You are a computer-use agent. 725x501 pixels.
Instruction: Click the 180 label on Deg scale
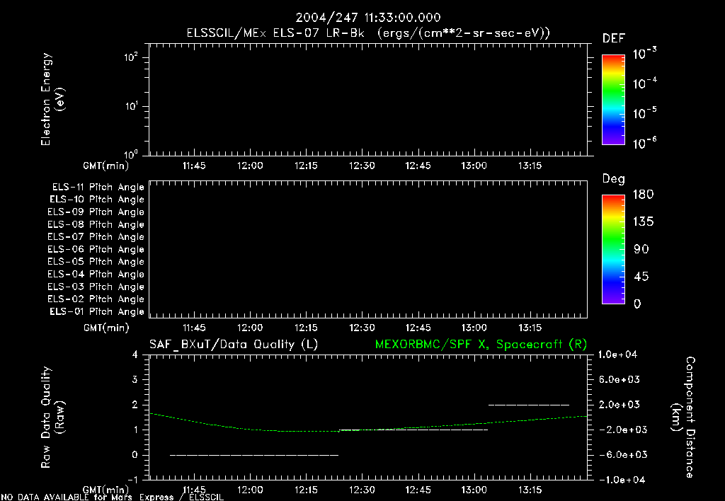643,195
